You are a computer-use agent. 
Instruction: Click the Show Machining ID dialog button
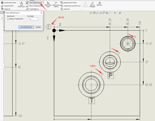(x=26, y=27)
